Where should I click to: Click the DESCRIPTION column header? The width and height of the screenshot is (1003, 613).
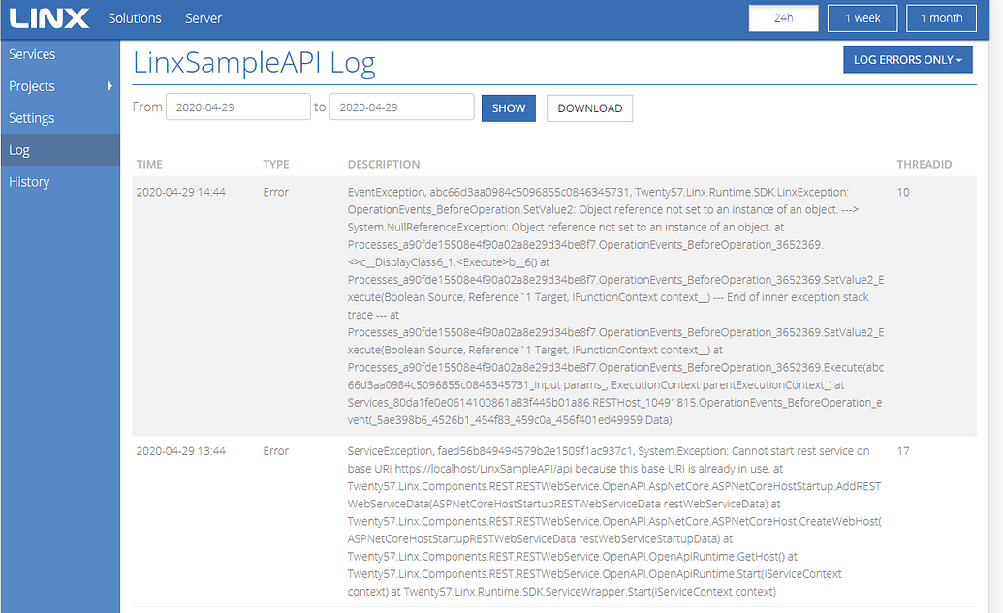[x=384, y=165]
